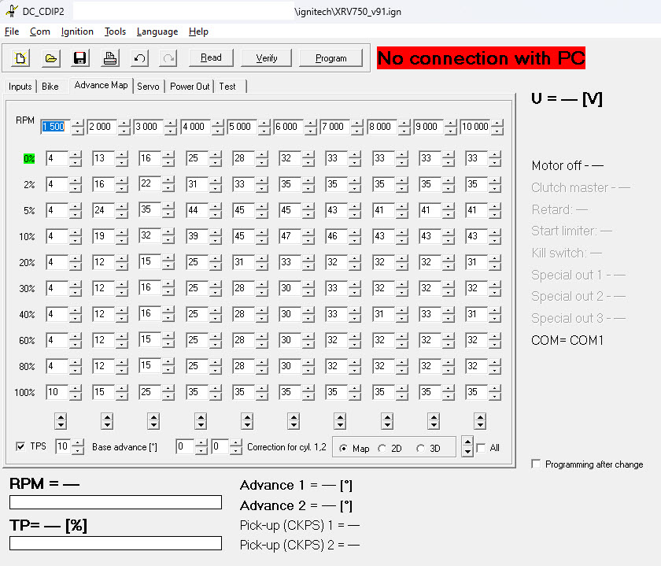The image size is (661, 566).
Task: Adjust the 1 500 RPM column spinner
Action: [76, 127]
